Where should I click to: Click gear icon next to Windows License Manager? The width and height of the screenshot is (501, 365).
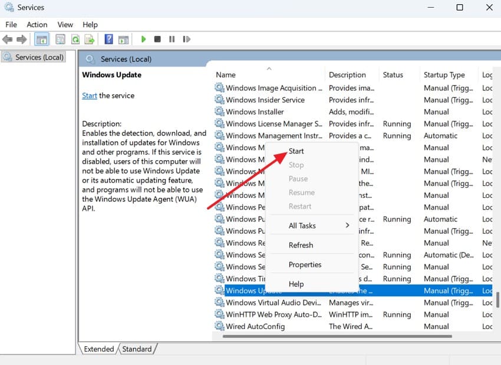[x=219, y=123]
